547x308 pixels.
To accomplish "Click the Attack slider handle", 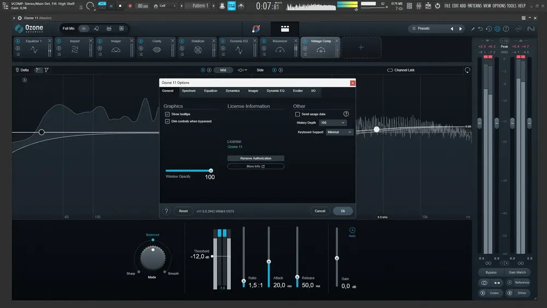I will coord(269,261).
